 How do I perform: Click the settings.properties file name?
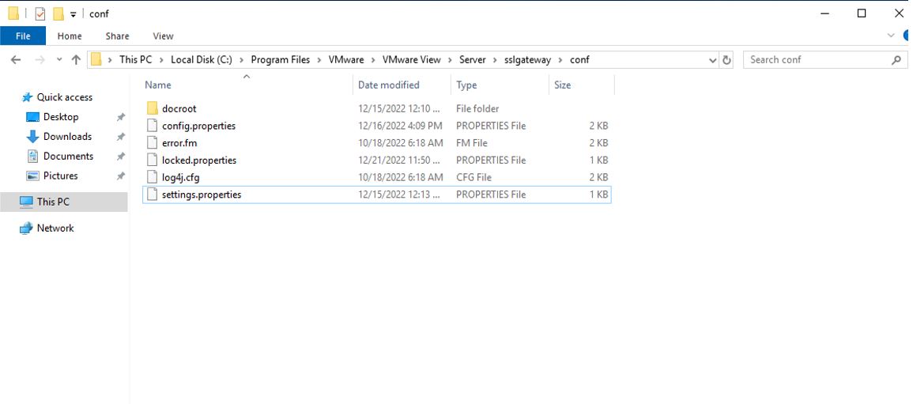coord(202,194)
